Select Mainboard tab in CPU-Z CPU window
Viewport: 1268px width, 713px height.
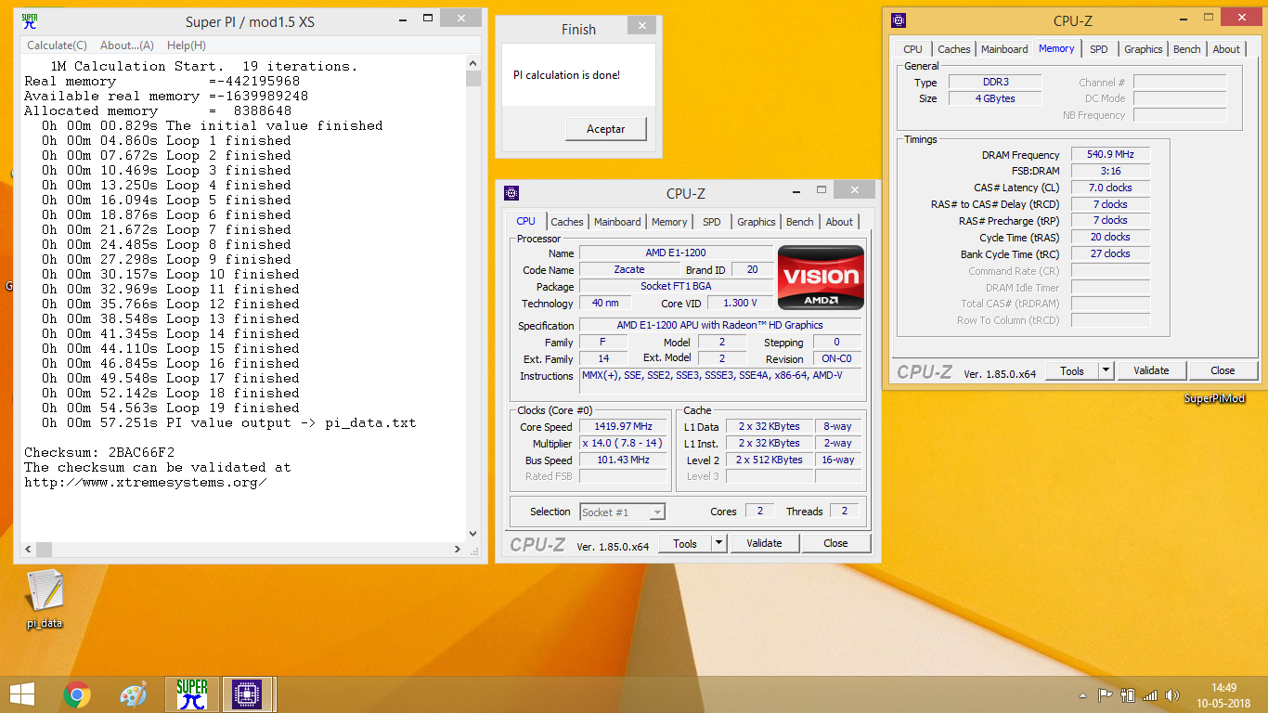point(617,222)
